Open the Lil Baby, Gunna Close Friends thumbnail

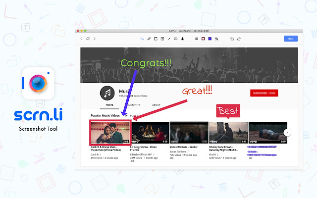click(x=150, y=133)
